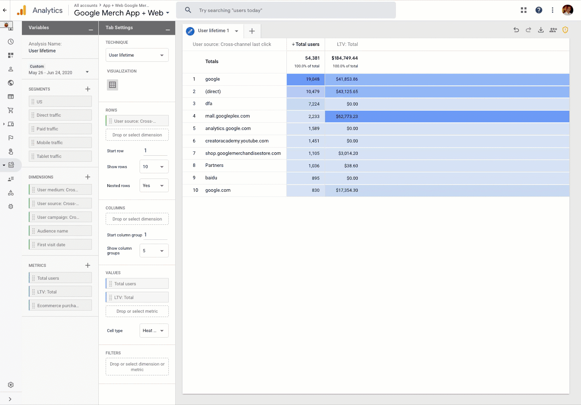The image size is (581, 405).
Task: Expand the Nested rows dropdown
Action: [154, 186]
